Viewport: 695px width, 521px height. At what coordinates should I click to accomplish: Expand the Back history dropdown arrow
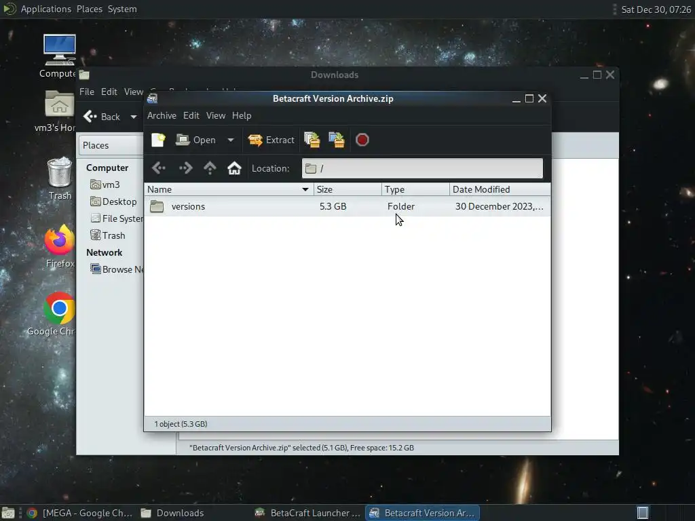(x=134, y=117)
